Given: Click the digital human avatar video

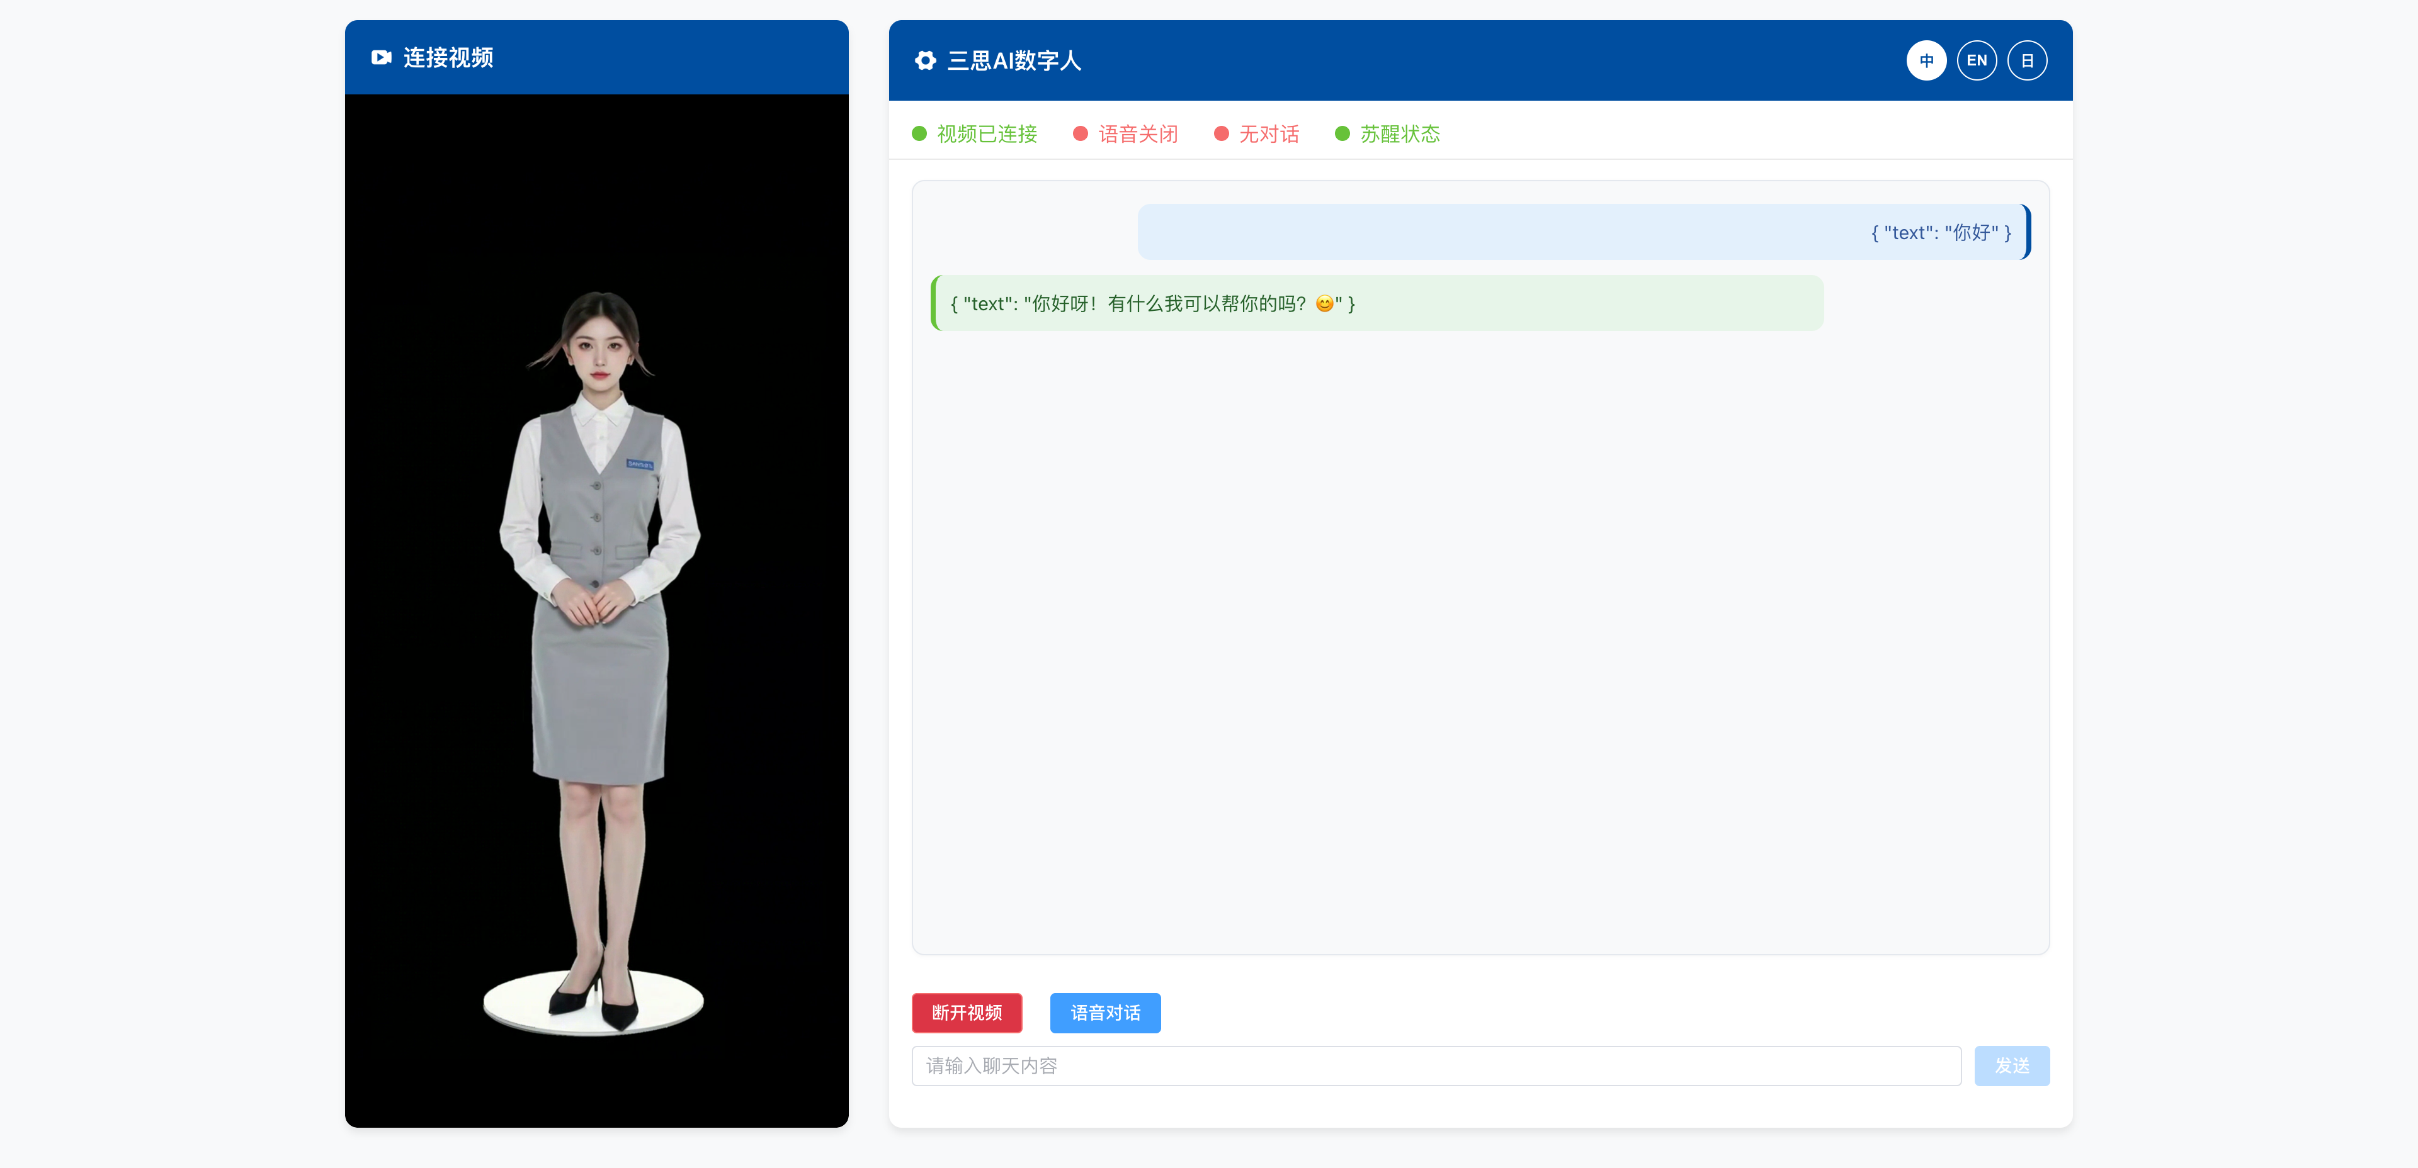Looking at the screenshot, I should click(x=597, y=610).
